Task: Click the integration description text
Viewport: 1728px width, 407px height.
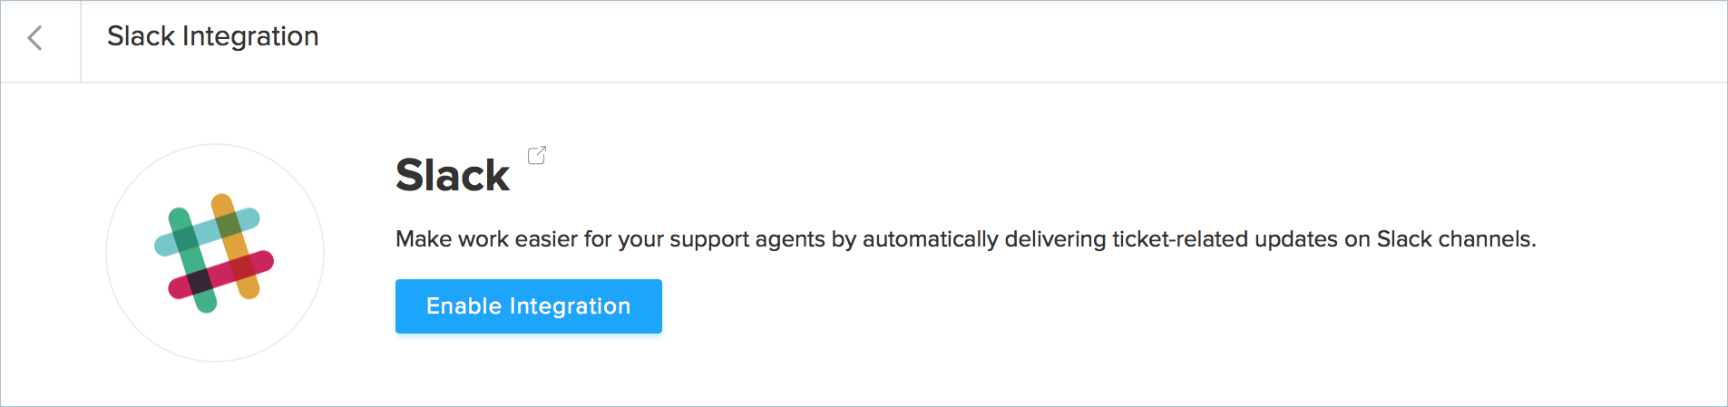Action: pyautogui.click(x=965, y=239)
